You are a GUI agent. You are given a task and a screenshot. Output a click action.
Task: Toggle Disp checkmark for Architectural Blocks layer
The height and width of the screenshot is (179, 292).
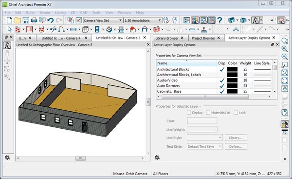(221, 69)
